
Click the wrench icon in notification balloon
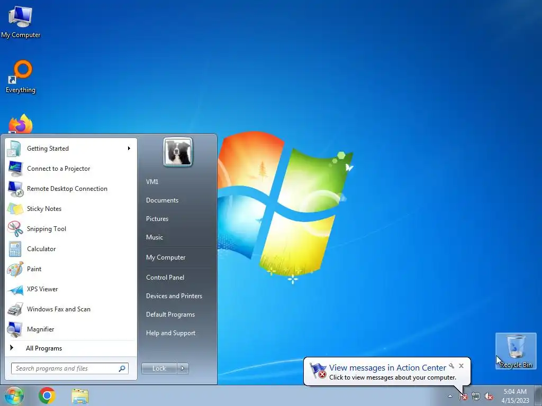pos(451,366)
